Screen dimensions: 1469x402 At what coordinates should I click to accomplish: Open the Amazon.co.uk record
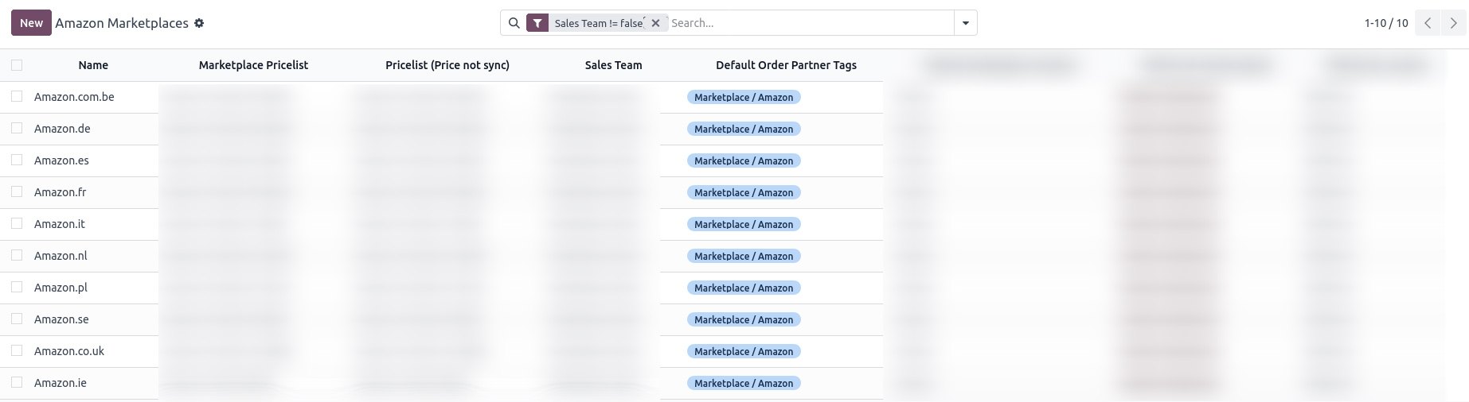[x=69, y=351]
